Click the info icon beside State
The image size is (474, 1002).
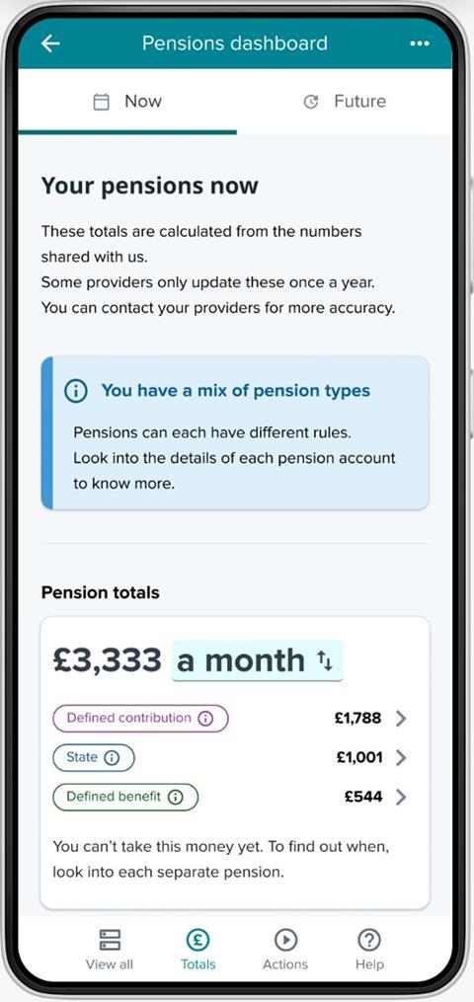(x=112, y=758)
